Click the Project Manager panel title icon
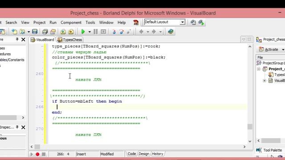This screenshot has width=285, height=160. pyautogui.click(x=259, y=40)
